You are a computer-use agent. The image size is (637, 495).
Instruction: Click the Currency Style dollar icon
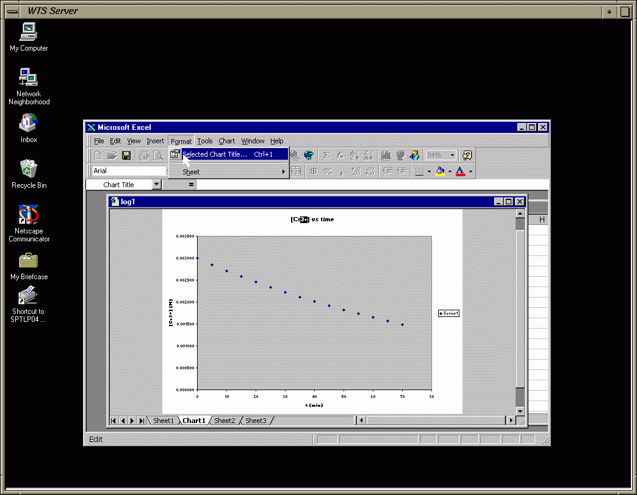coord(314,171)
